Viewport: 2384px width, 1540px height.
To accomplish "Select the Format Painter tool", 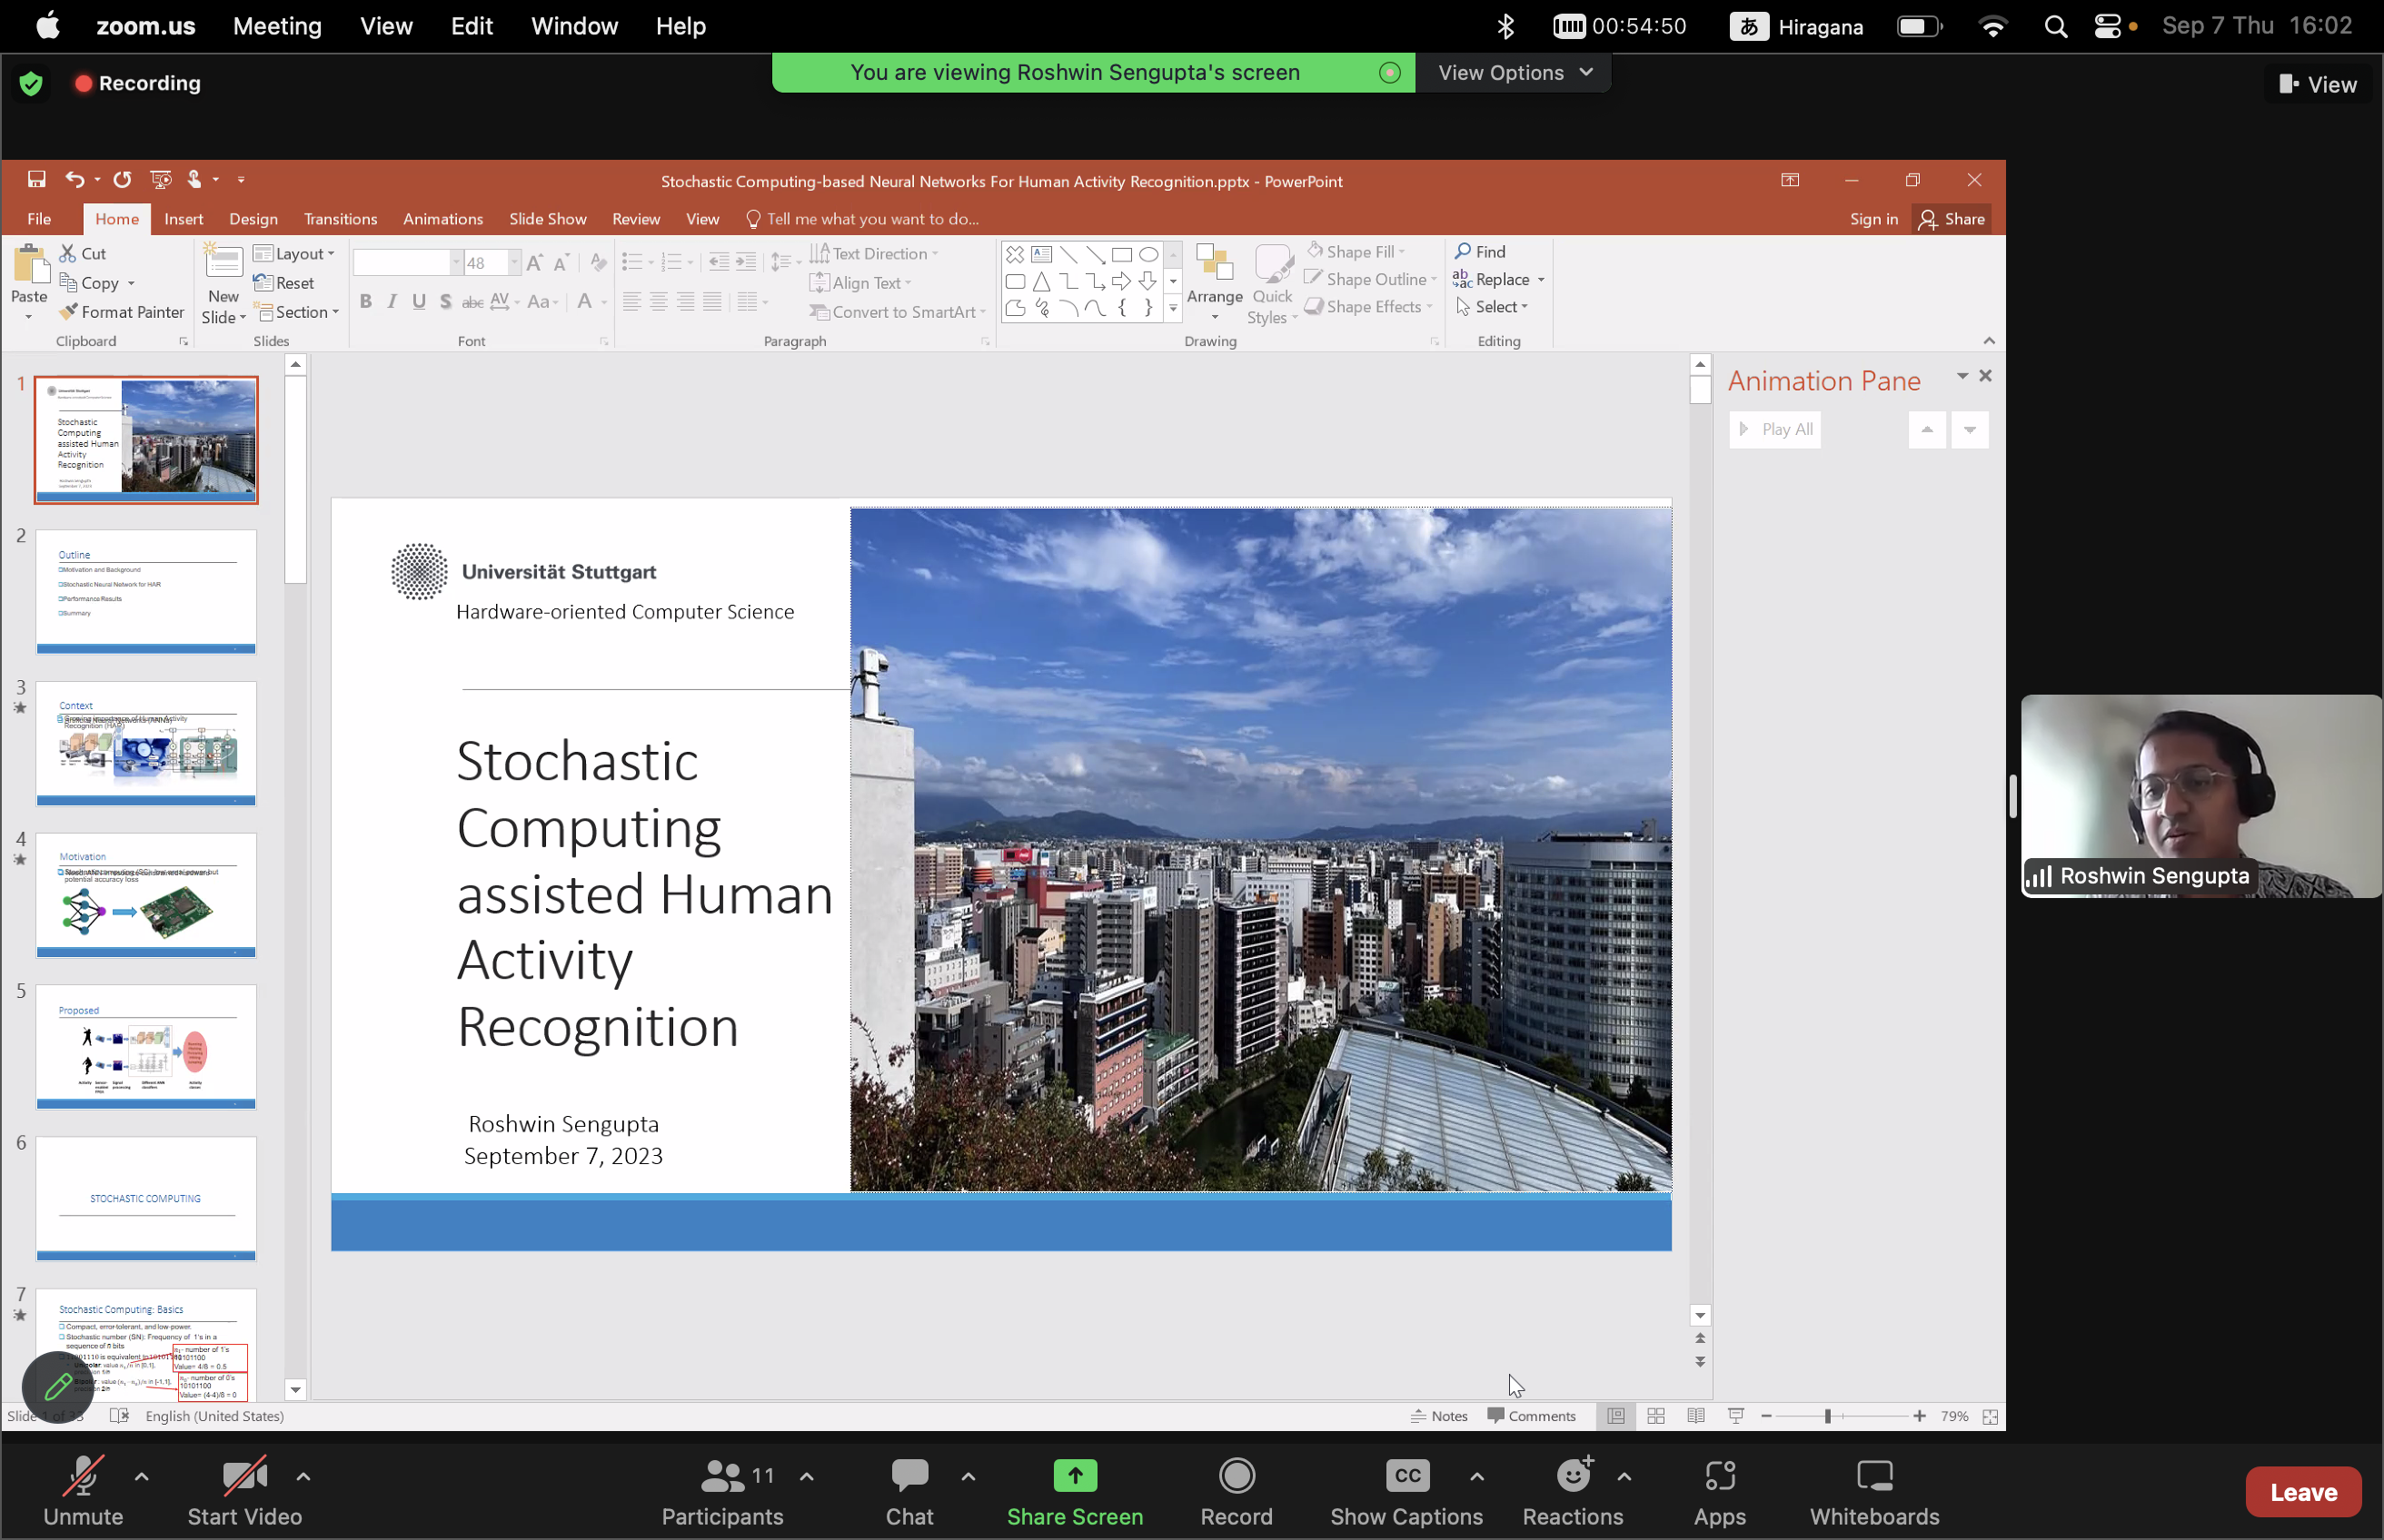I will (x=122, y=312).
